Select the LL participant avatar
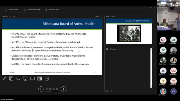The width and height of the screenshot is (180, 101). 163,71
